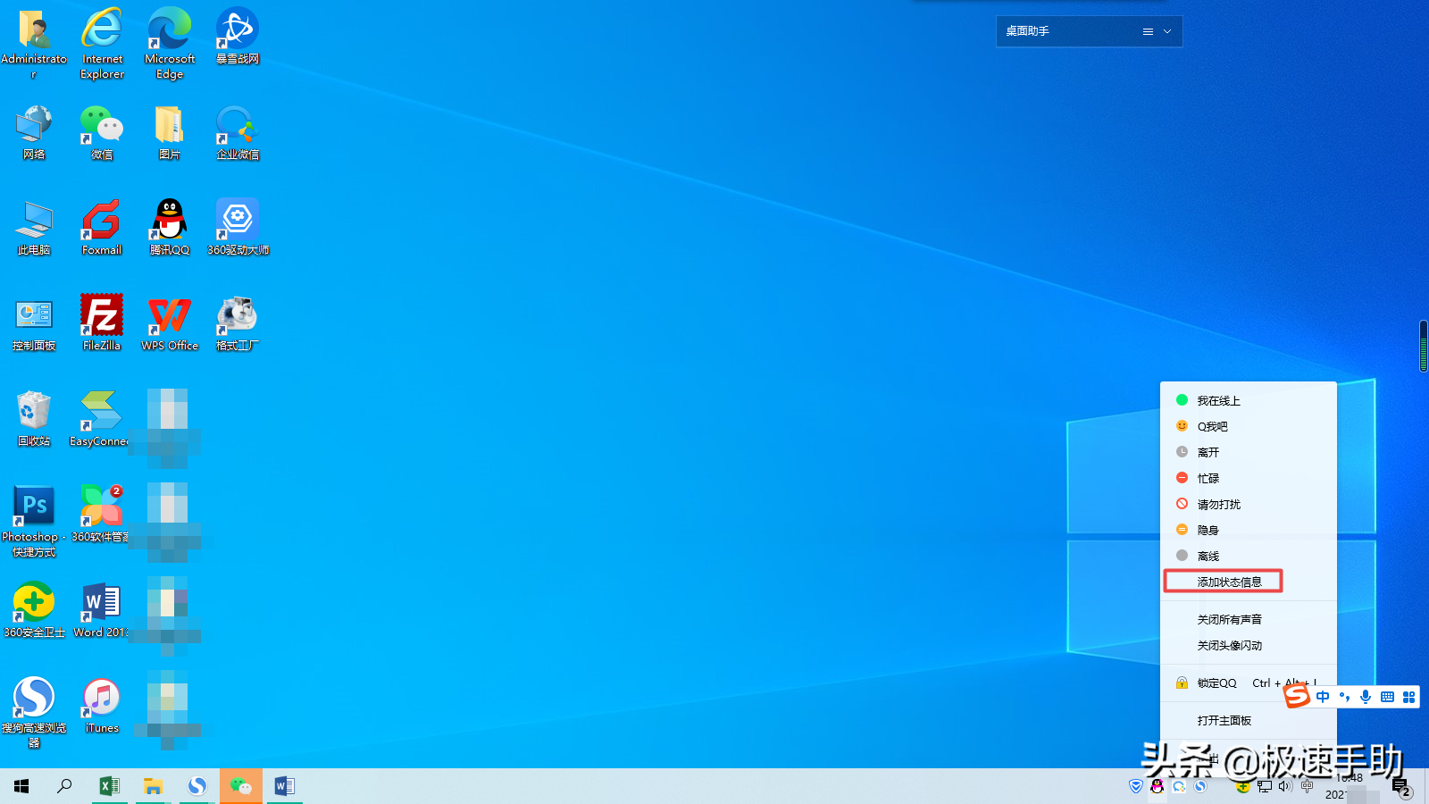Select 关闭所有声音 menu entry
The height and width of the screenshot is (804, 1429).
click(x=1229, y=620)
